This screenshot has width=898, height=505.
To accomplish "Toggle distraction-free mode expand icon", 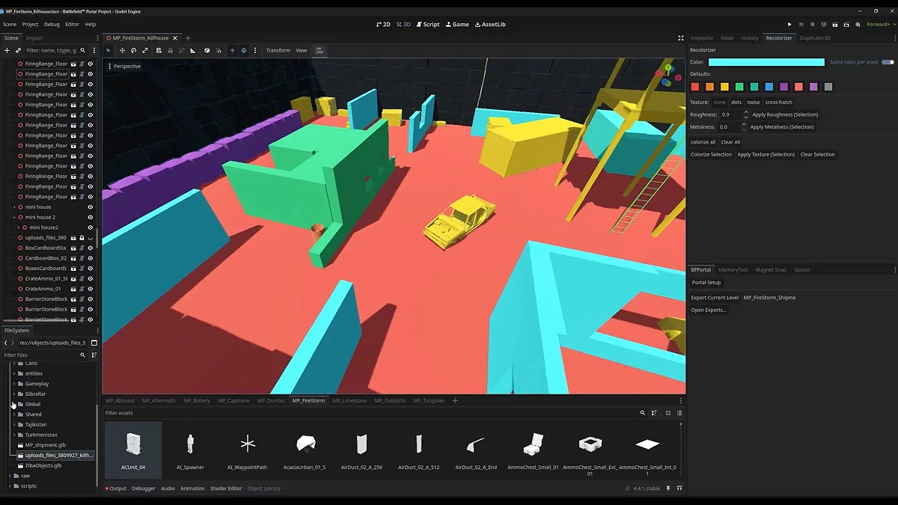I will 680,37.
